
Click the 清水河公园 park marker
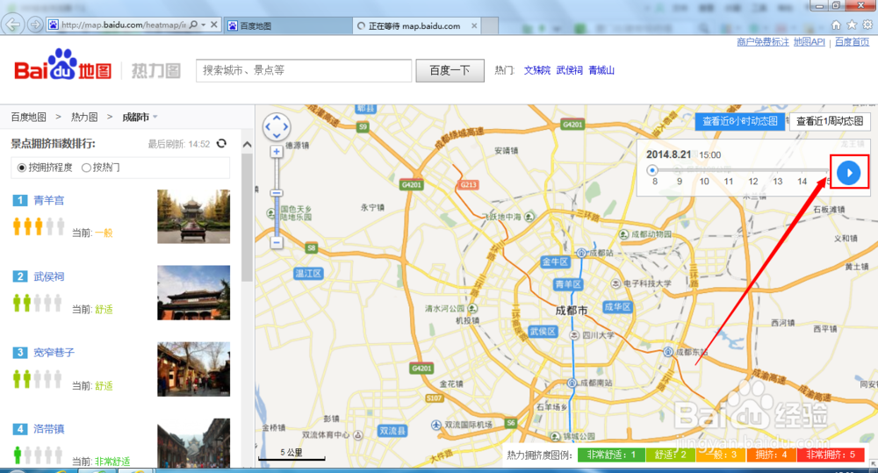coord(472,308)
